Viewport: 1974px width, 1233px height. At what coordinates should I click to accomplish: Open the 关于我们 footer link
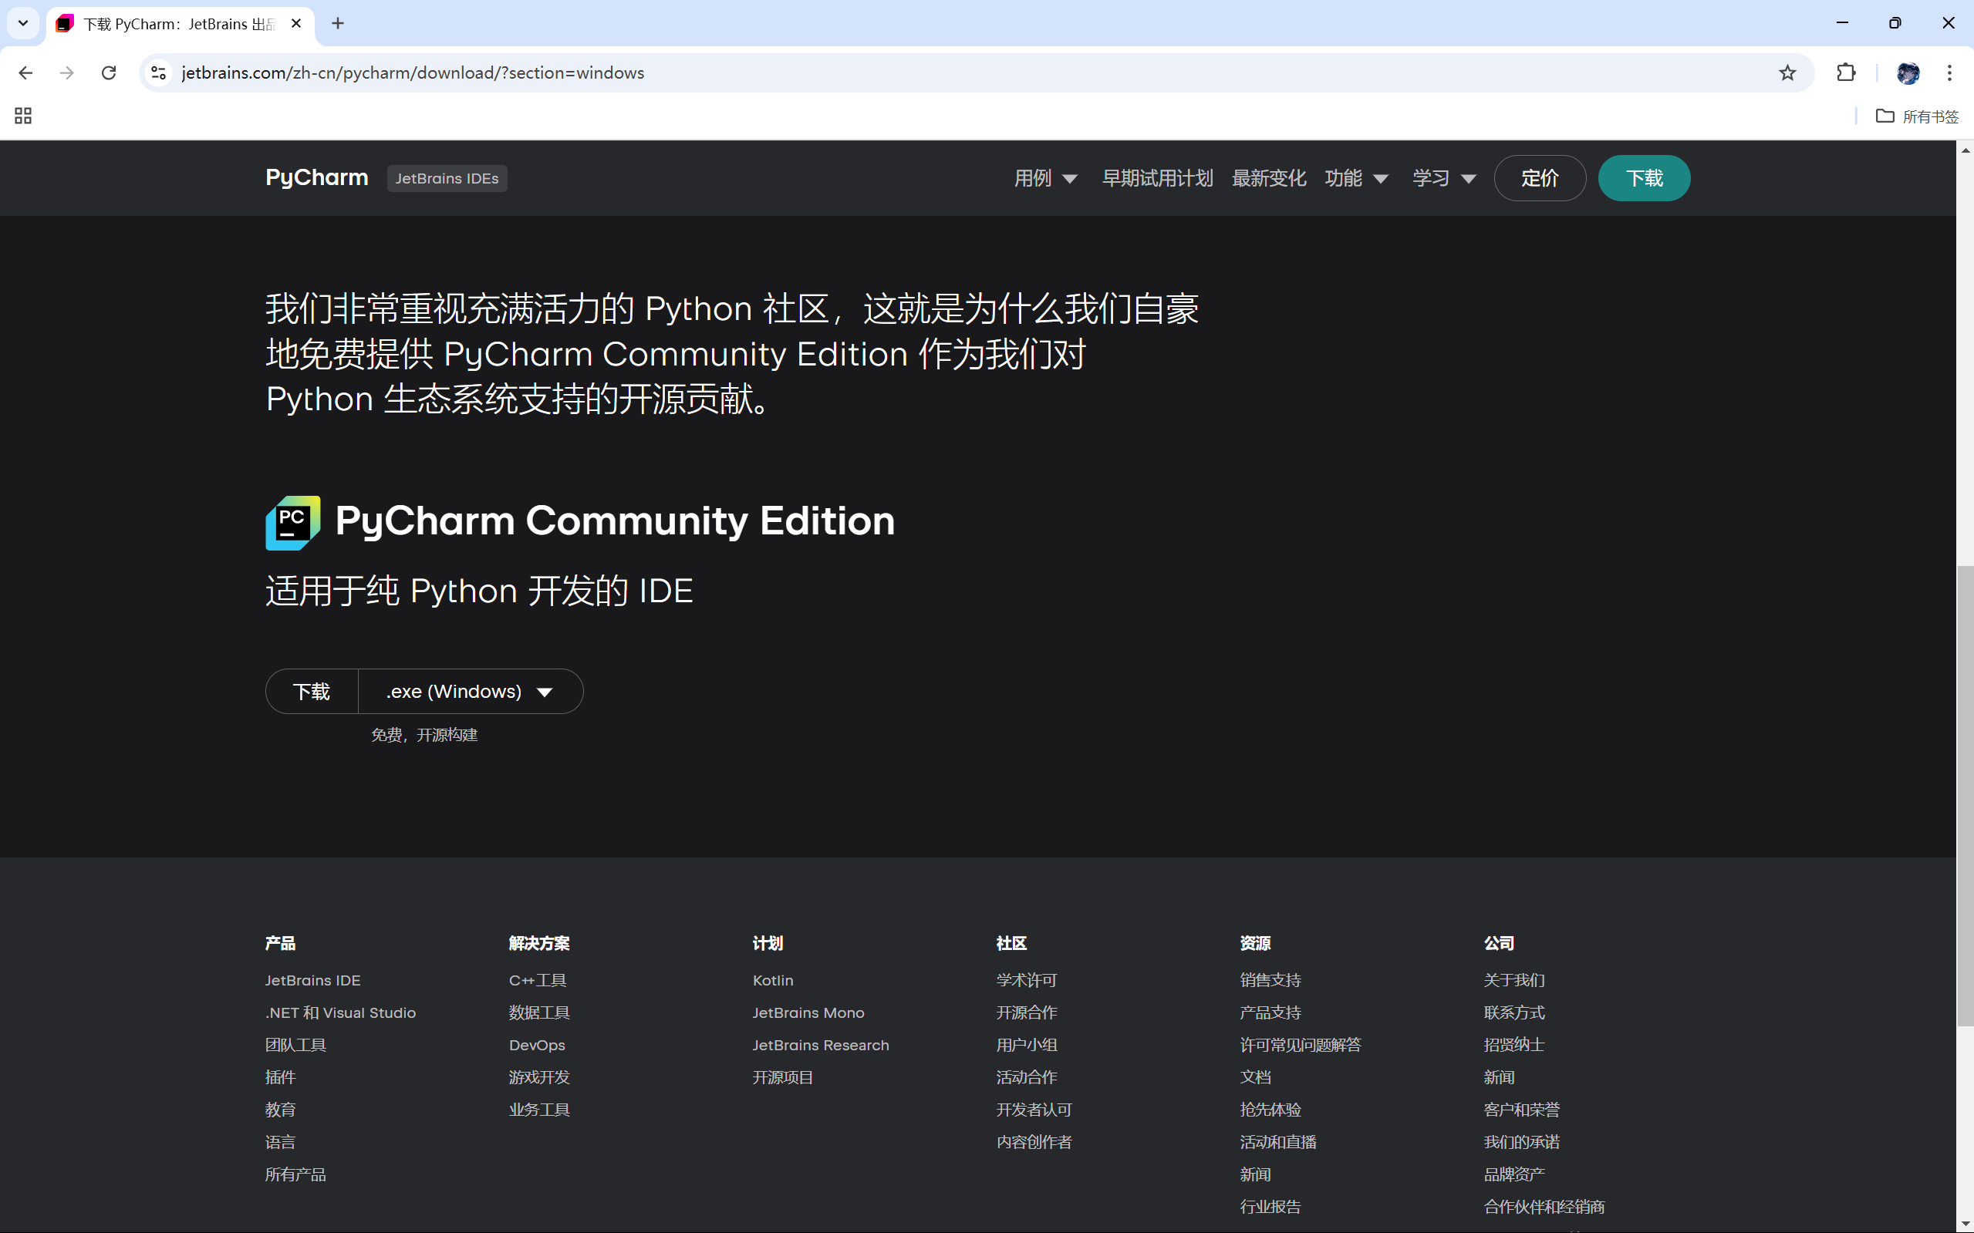[1514, 980]
